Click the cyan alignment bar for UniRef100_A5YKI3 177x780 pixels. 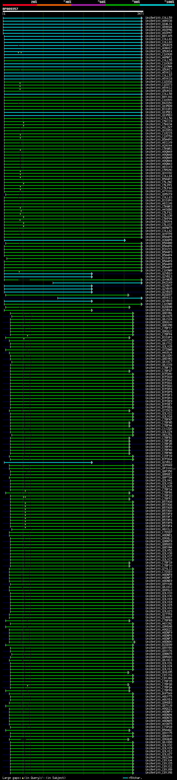click(x=100, y=298)
